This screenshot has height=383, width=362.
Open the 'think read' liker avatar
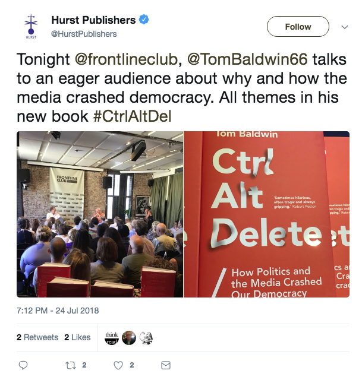pyautogui.click(x=112, y=338)
